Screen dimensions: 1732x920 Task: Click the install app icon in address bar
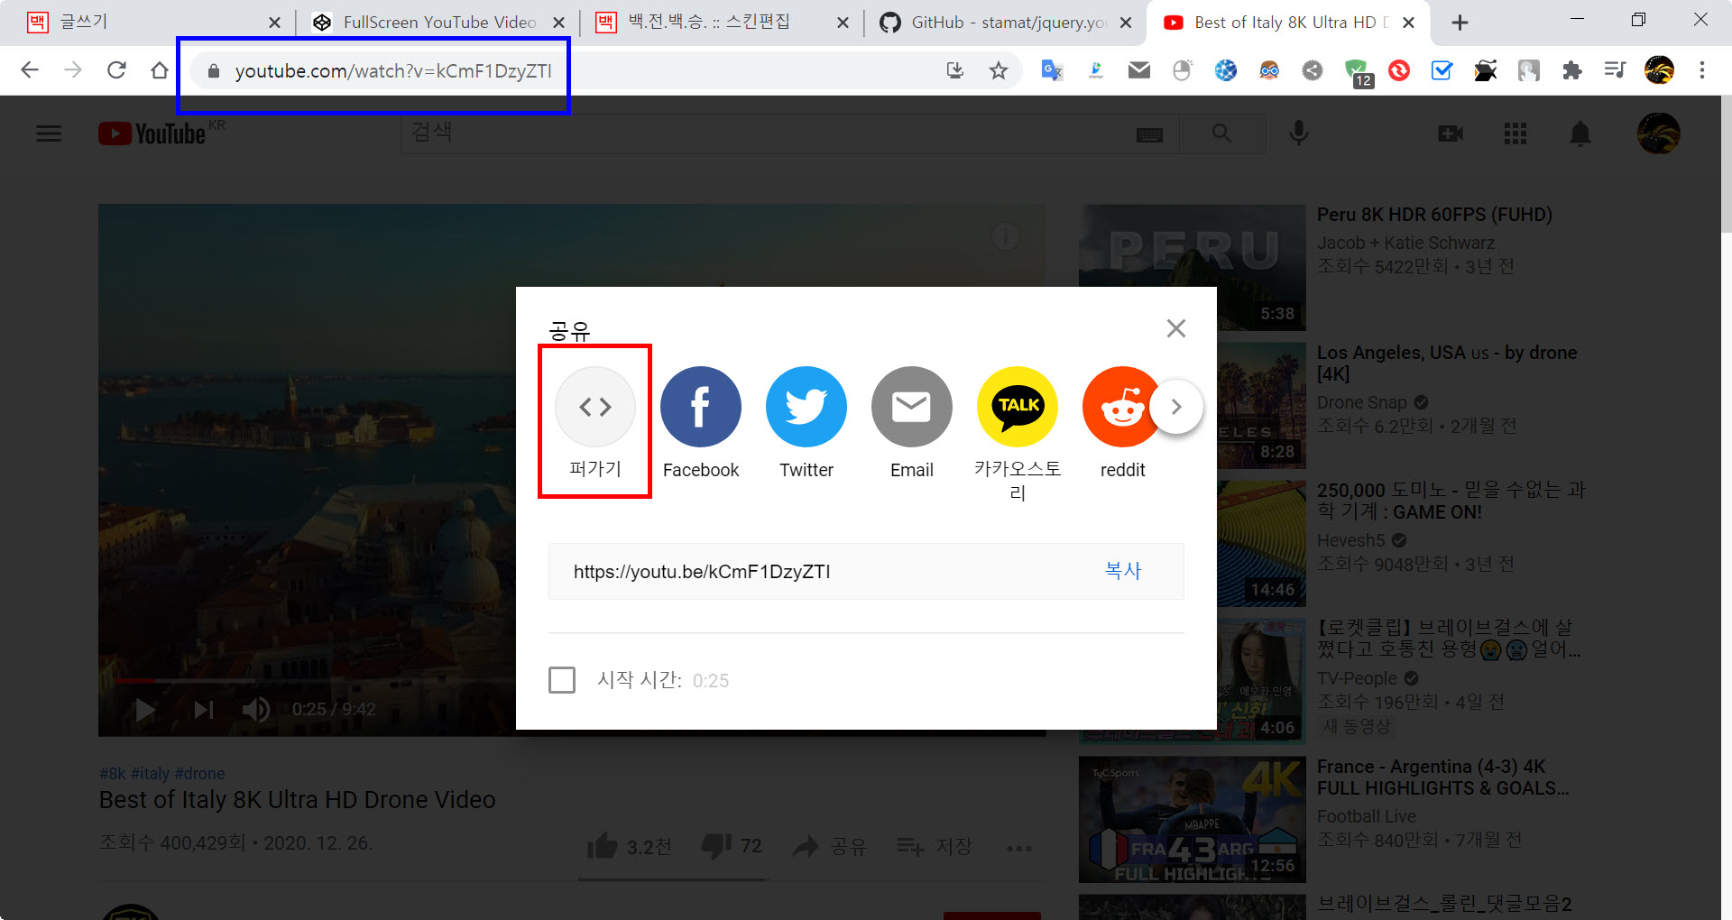(954, 70)
